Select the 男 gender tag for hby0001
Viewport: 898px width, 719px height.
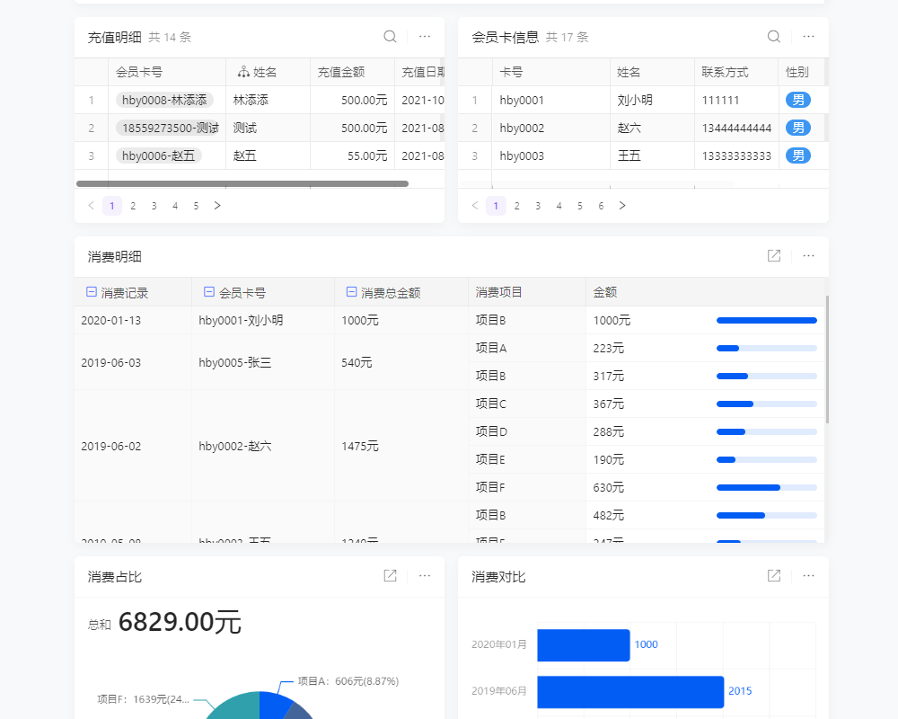point(797,100)
